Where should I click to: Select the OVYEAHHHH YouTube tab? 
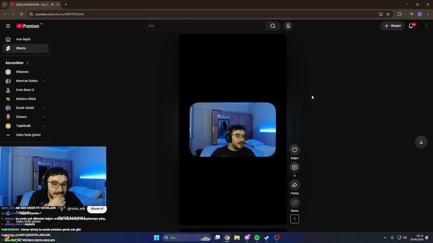[x=35, y=5]
